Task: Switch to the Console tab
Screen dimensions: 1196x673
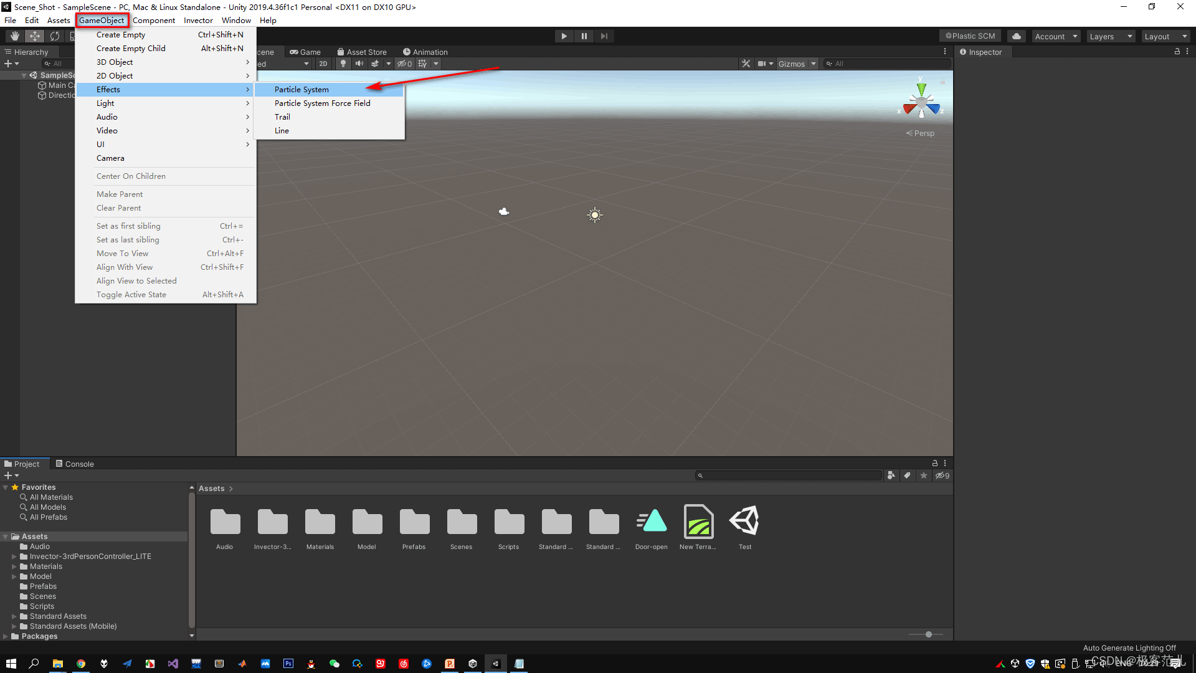Action: click(75, 464)
